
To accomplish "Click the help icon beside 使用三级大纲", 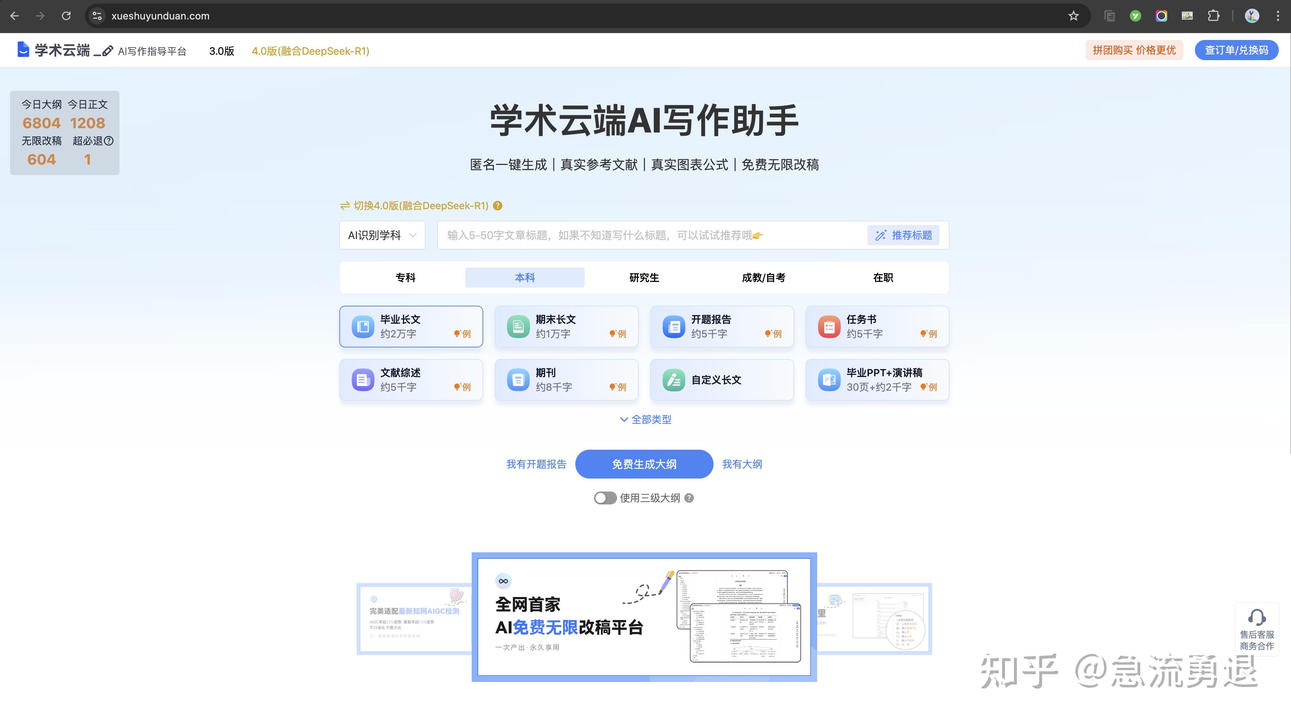I will pos(689,498).
